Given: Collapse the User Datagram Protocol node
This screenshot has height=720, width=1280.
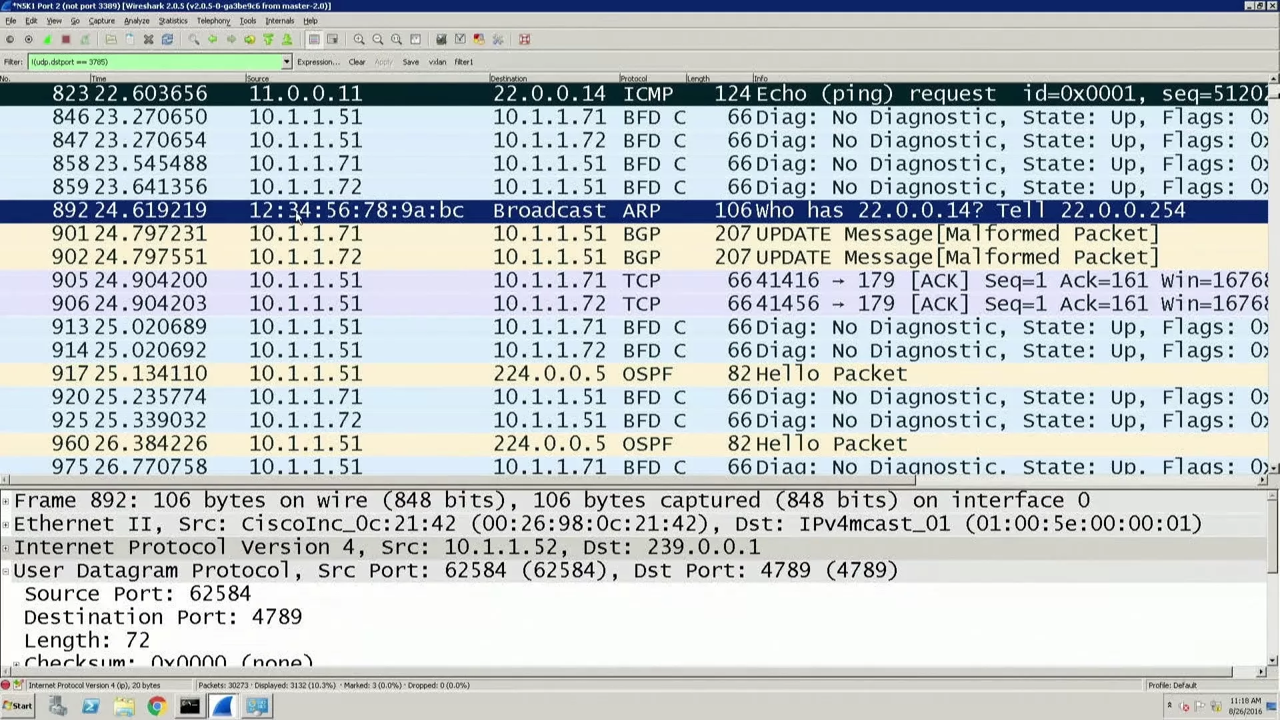Looking at the screenshot, I should (x=6, y=571).
